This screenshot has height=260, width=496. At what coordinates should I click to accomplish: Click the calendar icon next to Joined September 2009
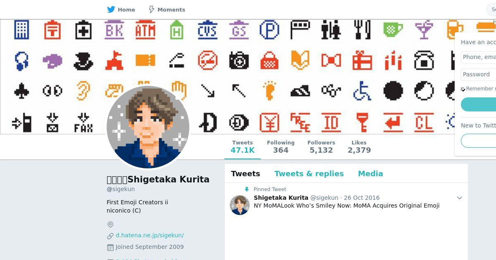point(110,248)
